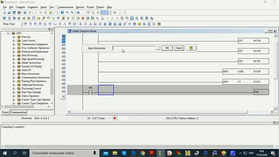Select Matrix Operation tree item
The width and height of the screenshot is (279, 157).
[30, 96]
